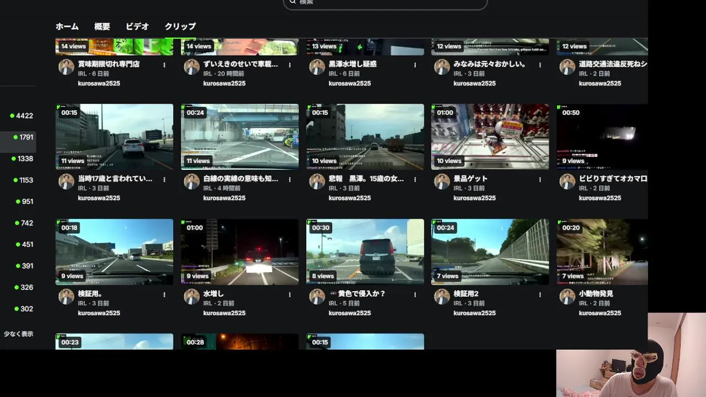Open options menu for 白線の実線の意味も知 clip
The image size is (706, 397).
[290, 179]
